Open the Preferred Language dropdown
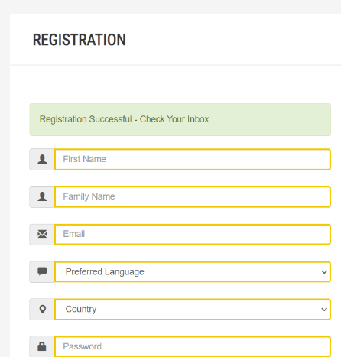 coord(193,271)
